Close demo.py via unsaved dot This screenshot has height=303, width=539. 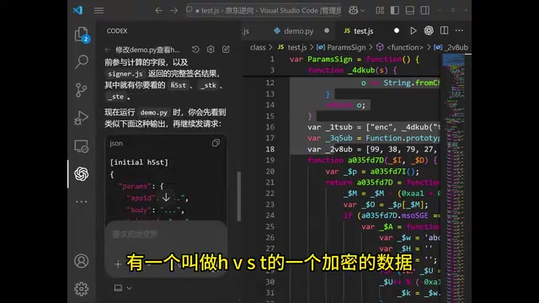(327, 30)
